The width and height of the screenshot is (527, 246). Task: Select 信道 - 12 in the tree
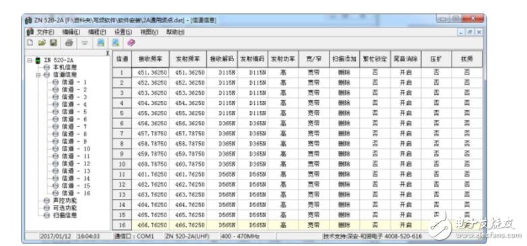click(x=75, y=163)
